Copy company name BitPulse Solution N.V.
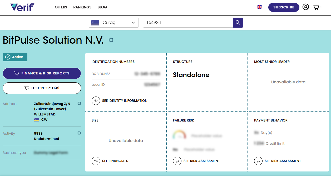The image size is (331, 177). click(x=111, y=40)
